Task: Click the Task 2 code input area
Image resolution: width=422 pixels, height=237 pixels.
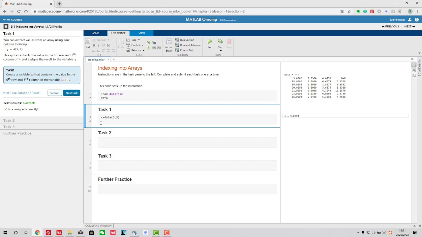Action: point(187,143)
